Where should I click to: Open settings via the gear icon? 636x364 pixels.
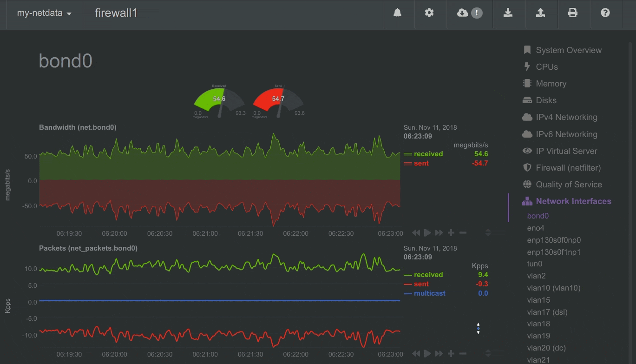point(429,13)
